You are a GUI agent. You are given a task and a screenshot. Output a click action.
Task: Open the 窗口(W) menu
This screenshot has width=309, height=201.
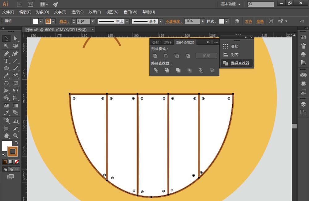point(130,12)
